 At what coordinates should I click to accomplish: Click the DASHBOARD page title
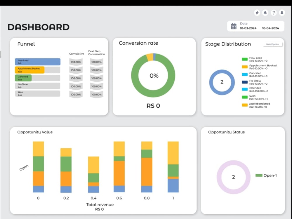[39, 27]
